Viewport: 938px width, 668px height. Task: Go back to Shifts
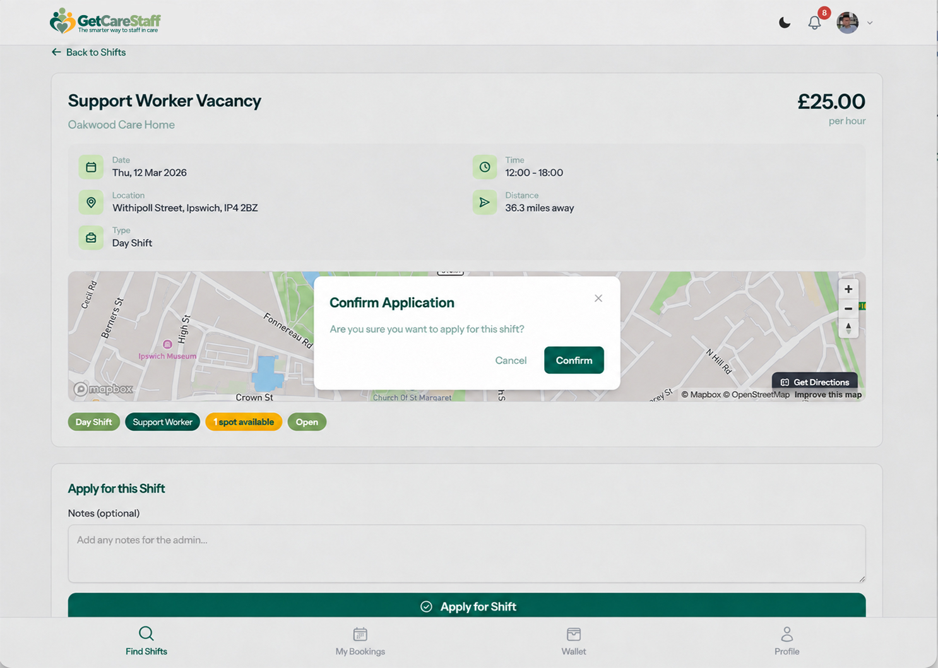88,52
